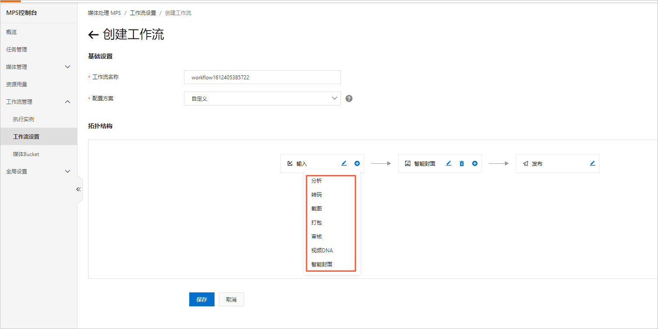
Task: Add a node after 智能封面 with the plus icon
Action: [475, 163]
